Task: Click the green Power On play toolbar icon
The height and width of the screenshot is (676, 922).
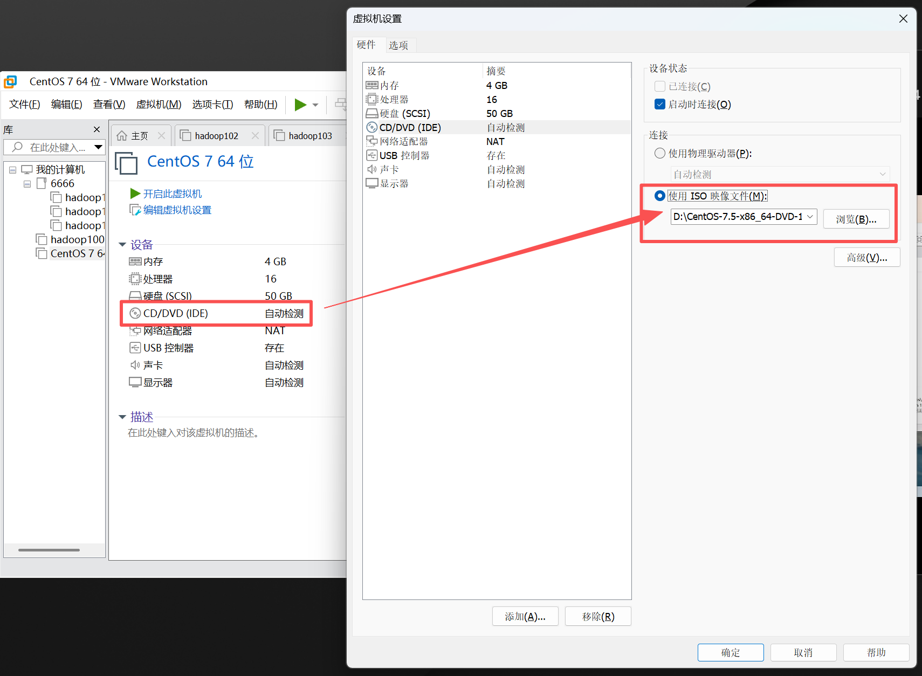Action: tap(300, 105)
